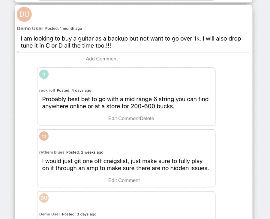The height and width of the screenshot is (219, 270).
Task: Select the original post text field
Action: (x=133, y=42)
